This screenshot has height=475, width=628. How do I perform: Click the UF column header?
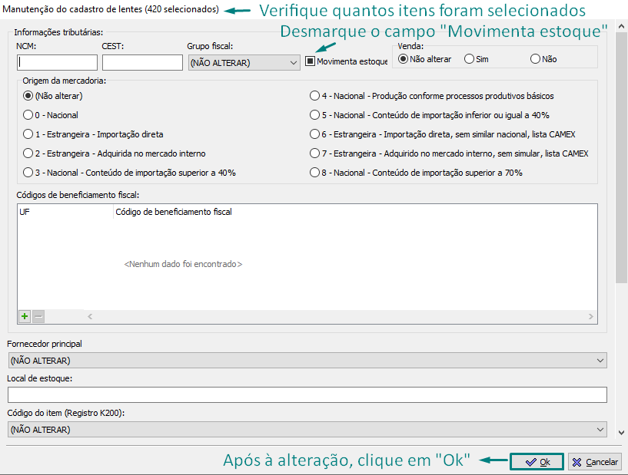[65, 212]
